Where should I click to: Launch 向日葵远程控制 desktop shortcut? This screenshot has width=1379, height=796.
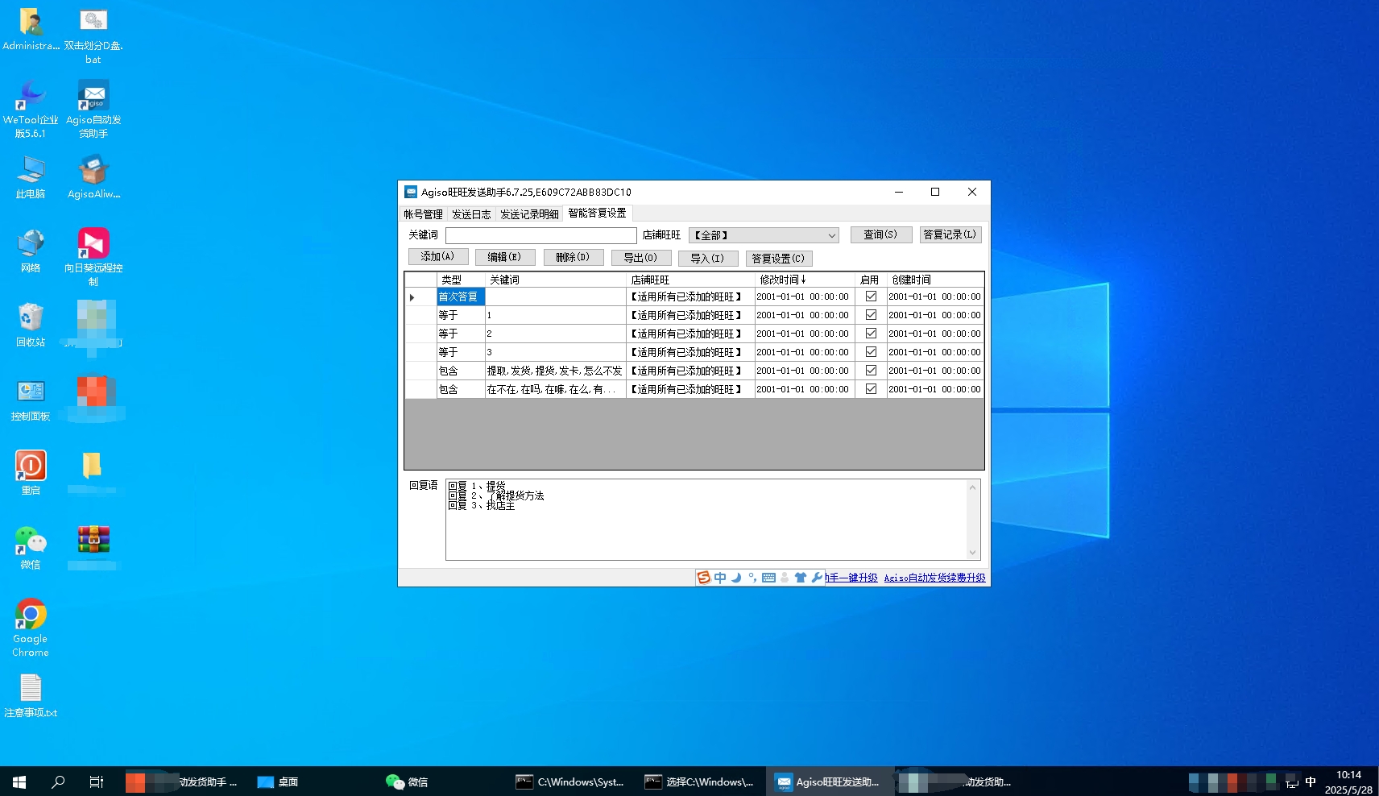(x=93, y=258)
